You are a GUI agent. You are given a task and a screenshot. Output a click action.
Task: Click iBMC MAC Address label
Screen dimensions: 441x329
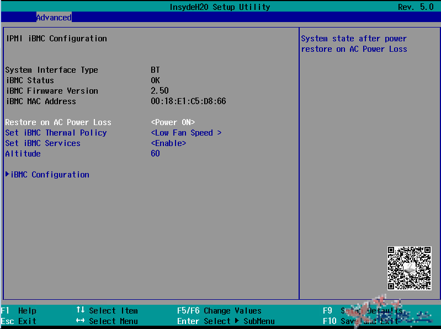[x=40, y=101]
